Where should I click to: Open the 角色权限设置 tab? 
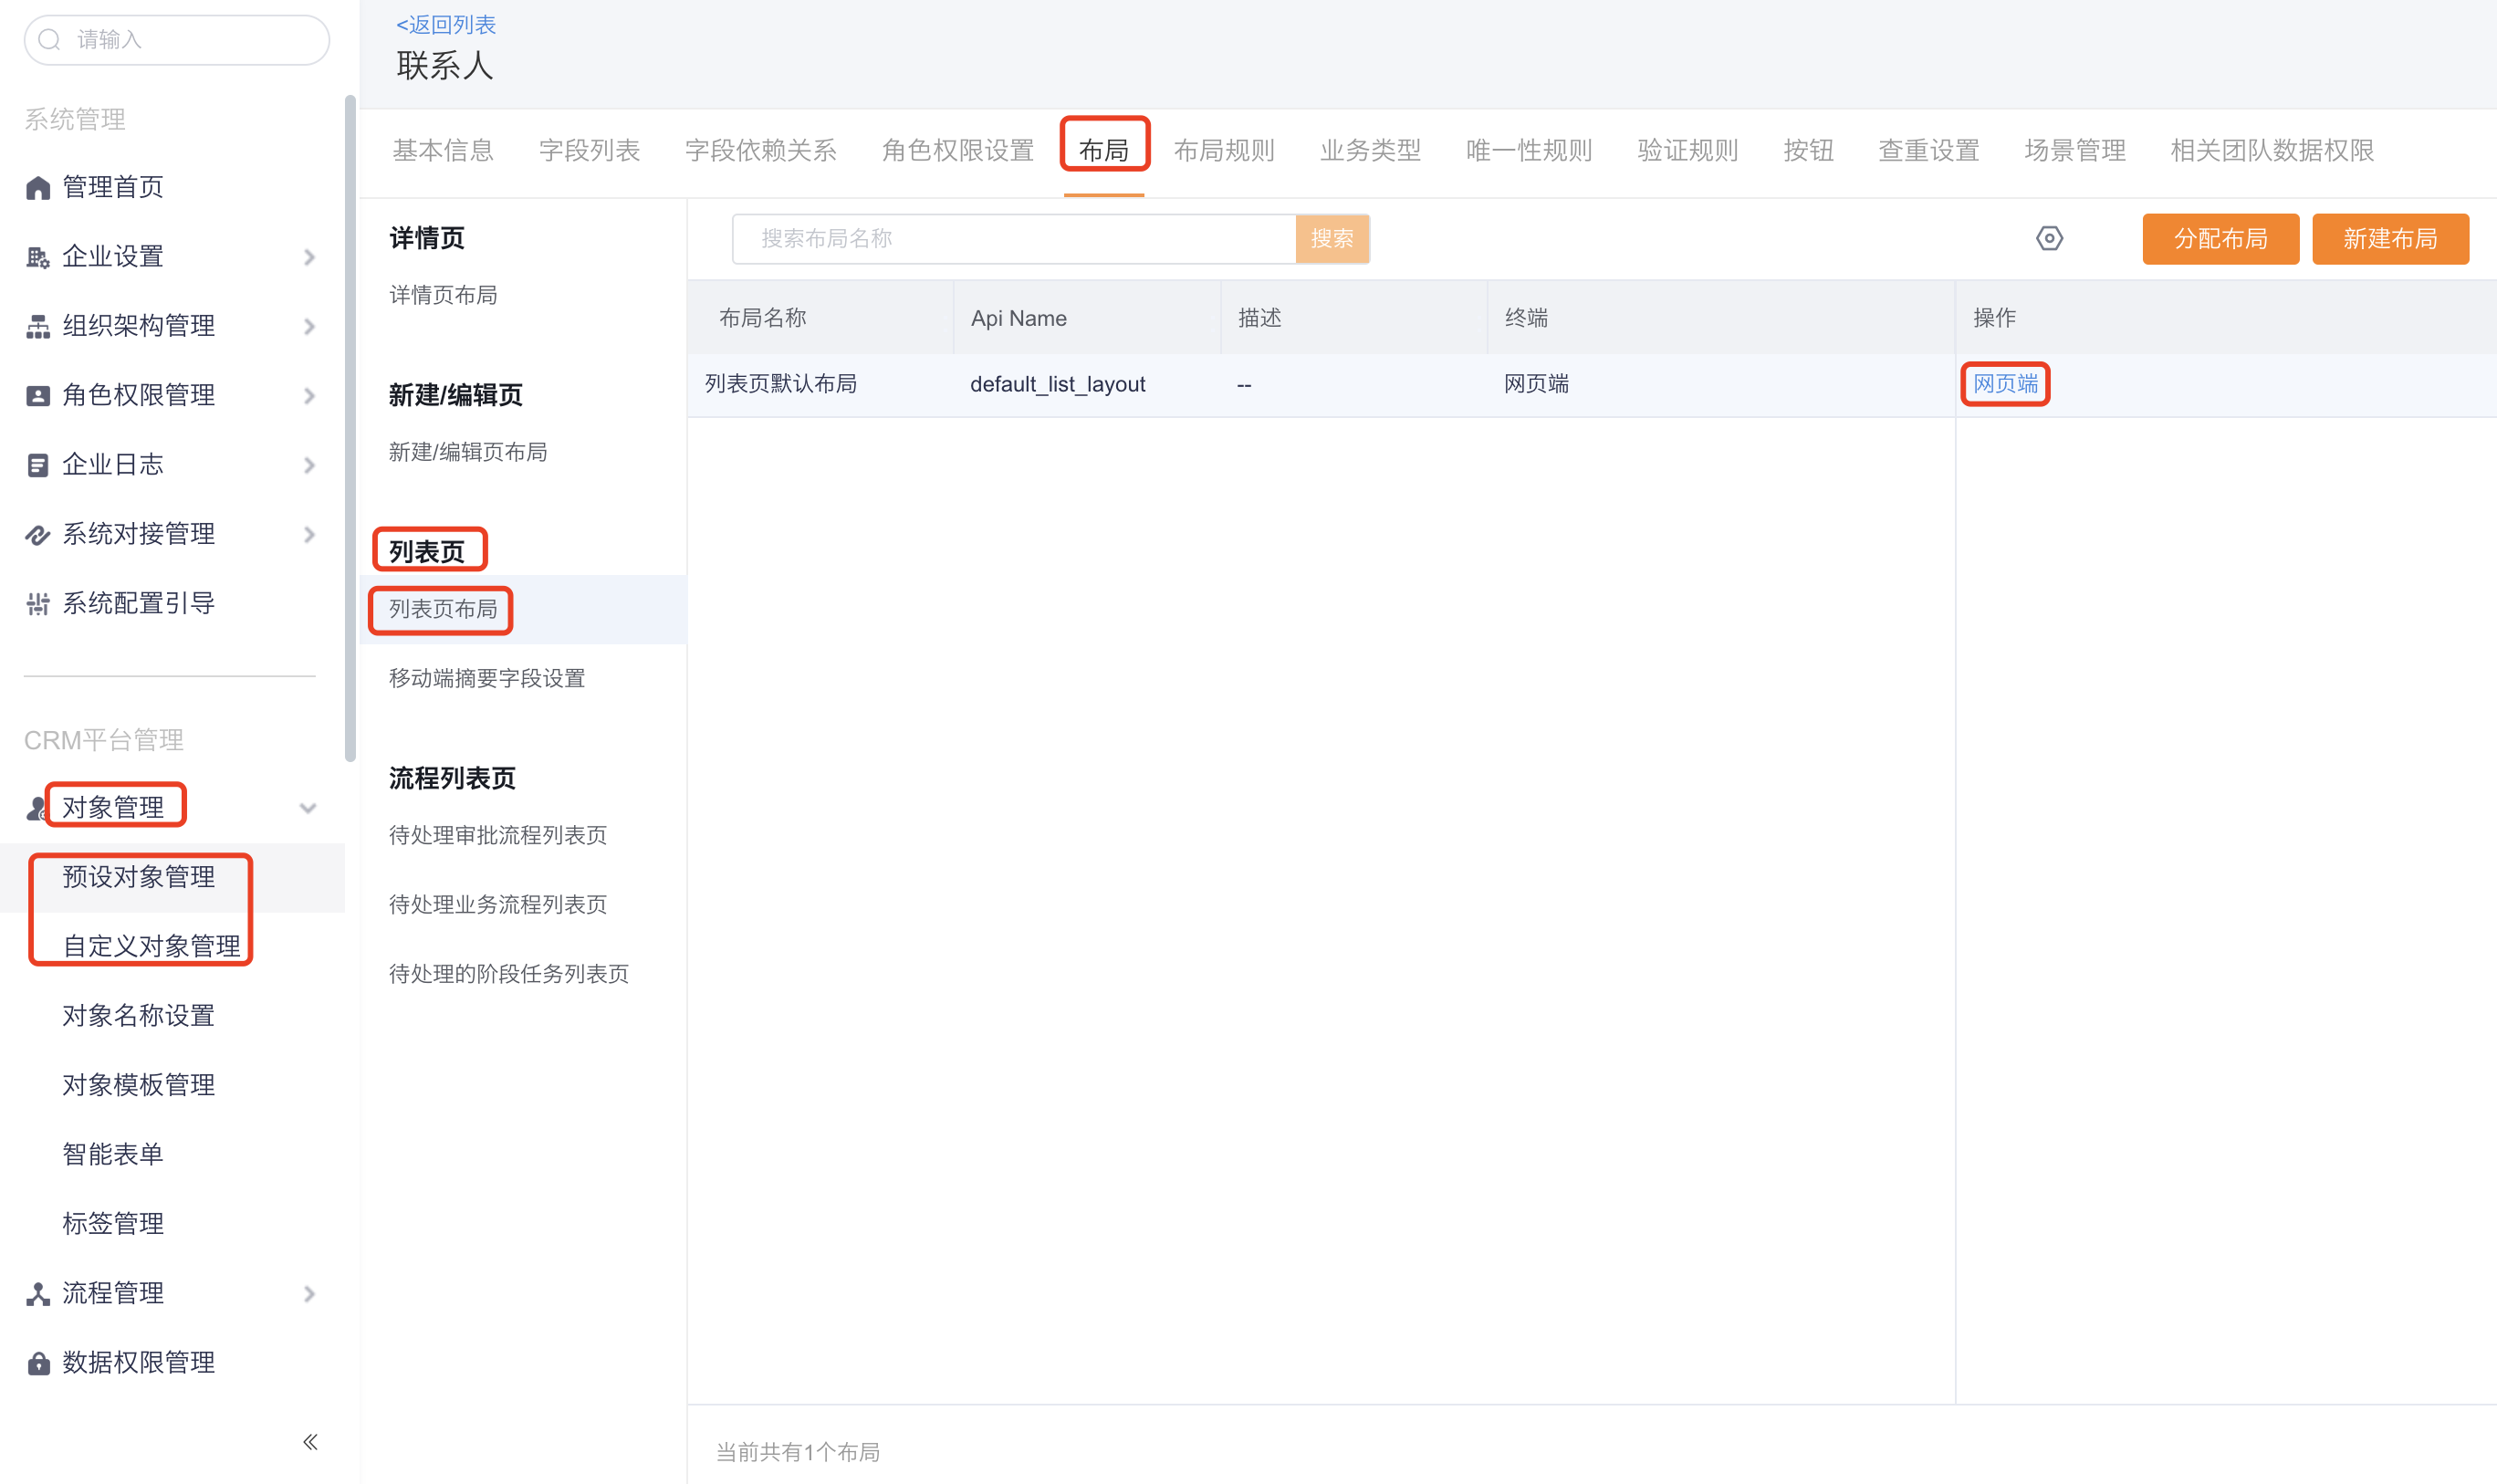pos(958,151)
